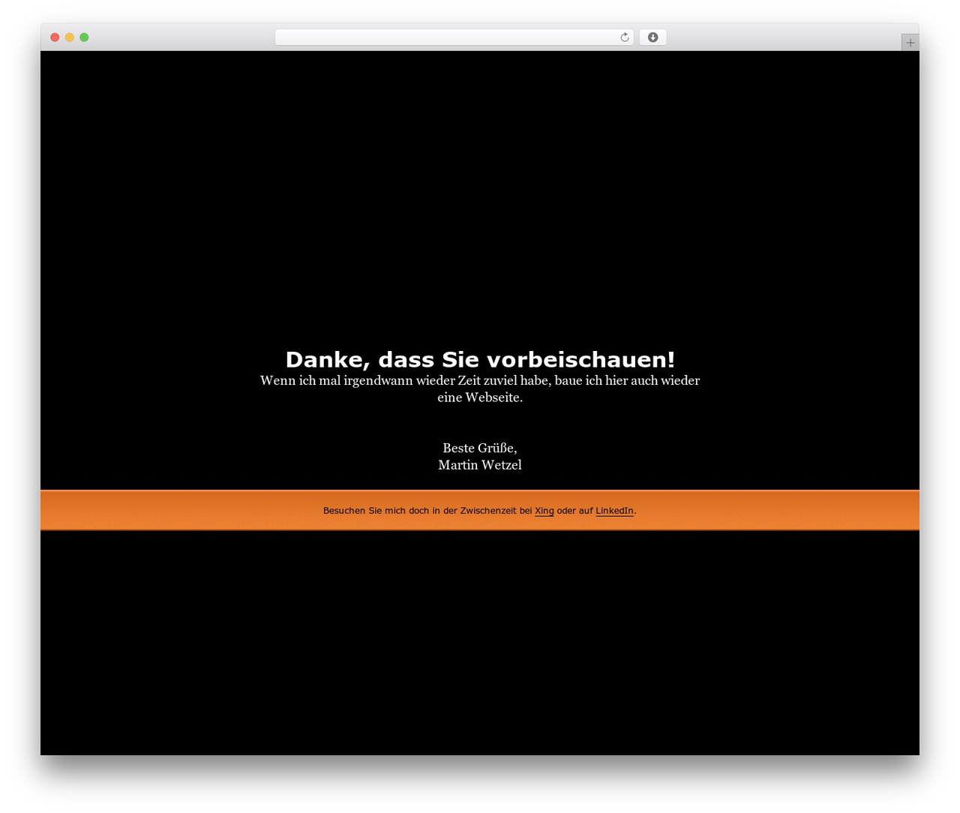The image size is (960, 813).
Task: Open the Xing profile link
Action: (x=544, y=511)
